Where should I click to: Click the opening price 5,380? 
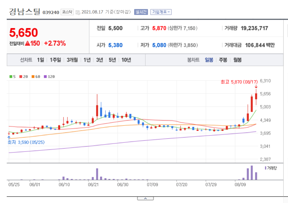tap(115, 45)
